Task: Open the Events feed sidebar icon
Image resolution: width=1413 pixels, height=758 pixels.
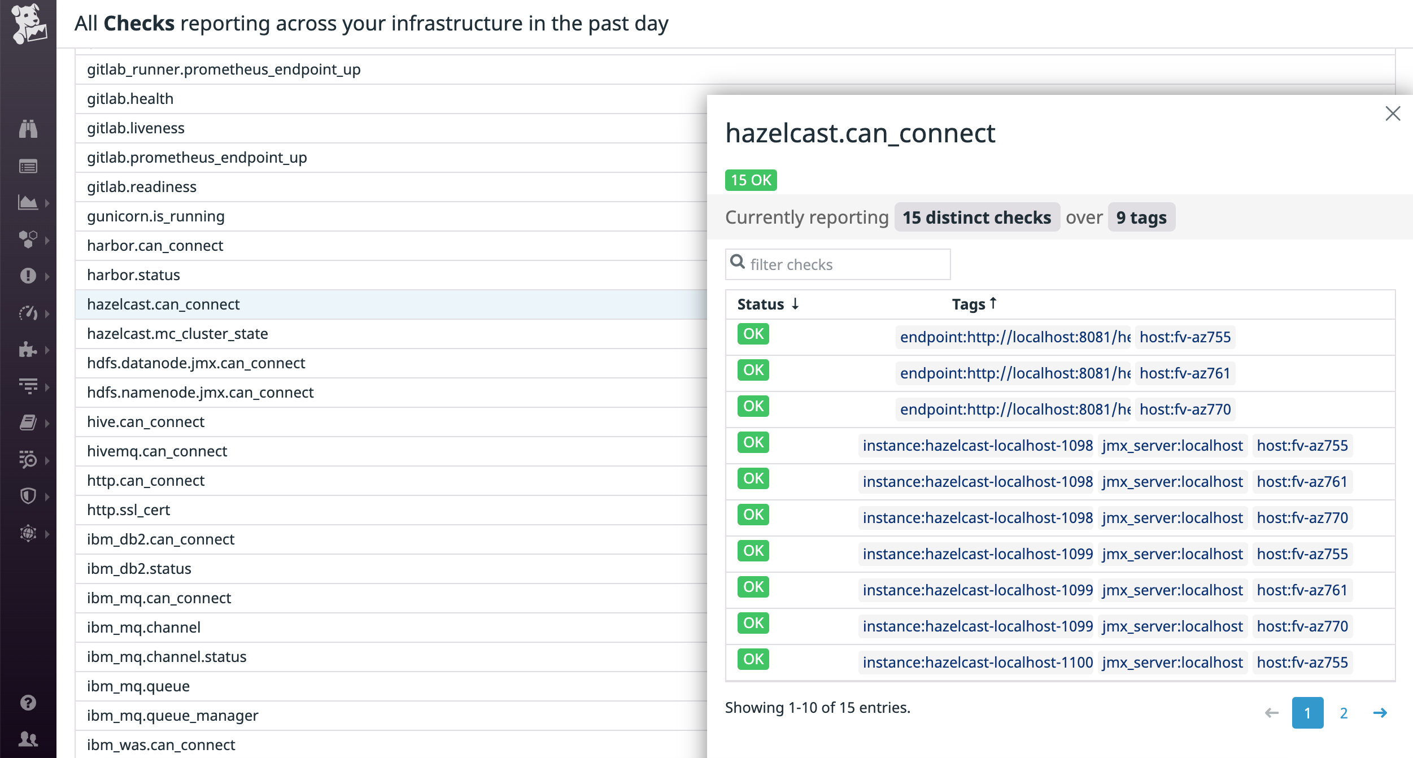Action: (29, 166)
